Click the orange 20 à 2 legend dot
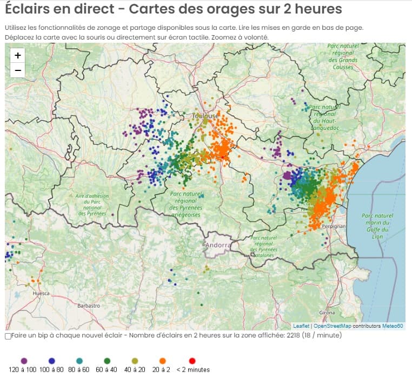 [162, 361]
